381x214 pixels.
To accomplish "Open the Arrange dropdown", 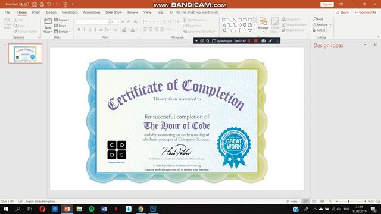I will click(x=263, y=25).
